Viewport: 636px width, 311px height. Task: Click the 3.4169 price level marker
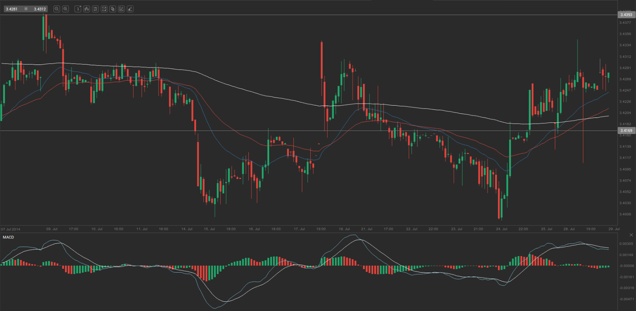coord(626,131)
